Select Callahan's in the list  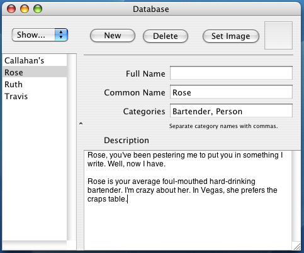tap(35, 60)
